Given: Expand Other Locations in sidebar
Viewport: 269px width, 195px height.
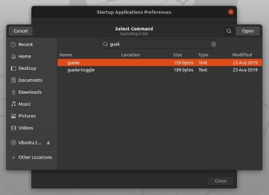Looking at the screenshot, I should coord(35,158).
